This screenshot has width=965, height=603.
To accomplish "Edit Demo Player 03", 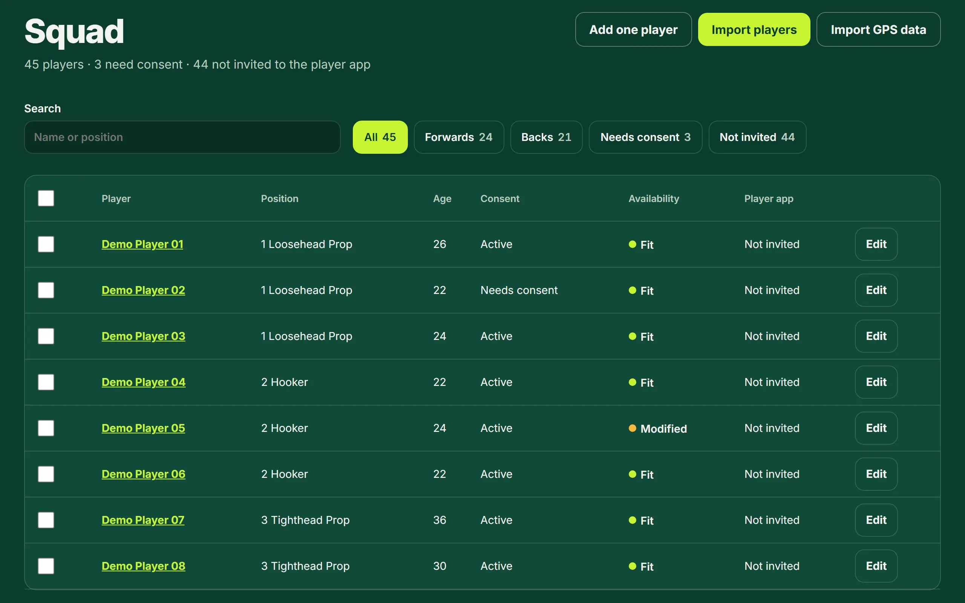I will (x=876, y=336).
